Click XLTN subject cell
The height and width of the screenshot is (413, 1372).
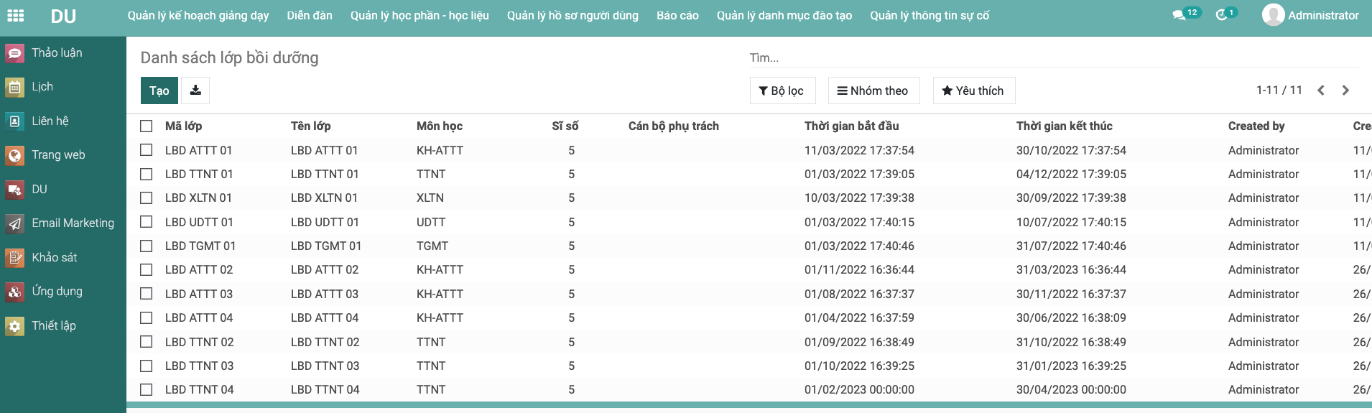(430, 198)
